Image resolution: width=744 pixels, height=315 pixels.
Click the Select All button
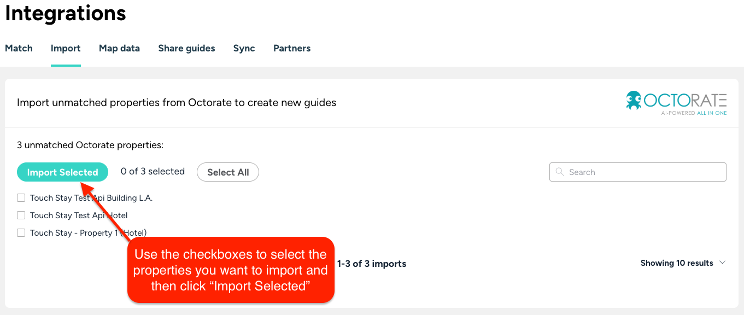(228, 172)
